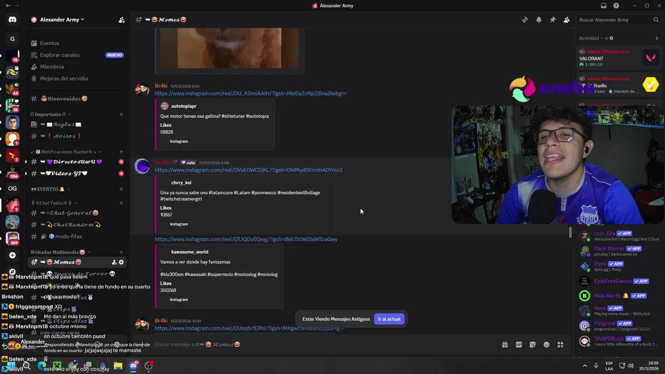Open the DirectosUwU channel
The height and width of the screenshot is (374, 665).
point(78,162)
